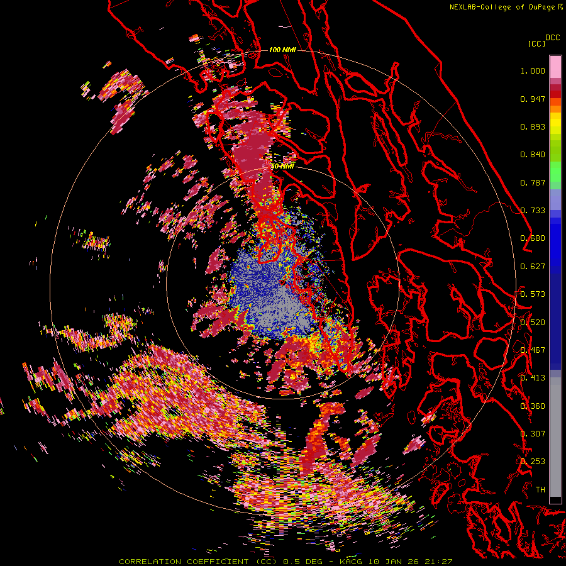This screenshot has height=566, width=566.
Task: Click the DCC product label above color bar
Action: 552,38
